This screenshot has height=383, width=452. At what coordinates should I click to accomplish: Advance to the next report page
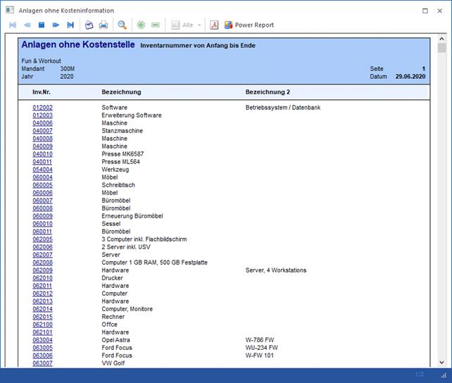pyautogui.click(x=56, y=25)
